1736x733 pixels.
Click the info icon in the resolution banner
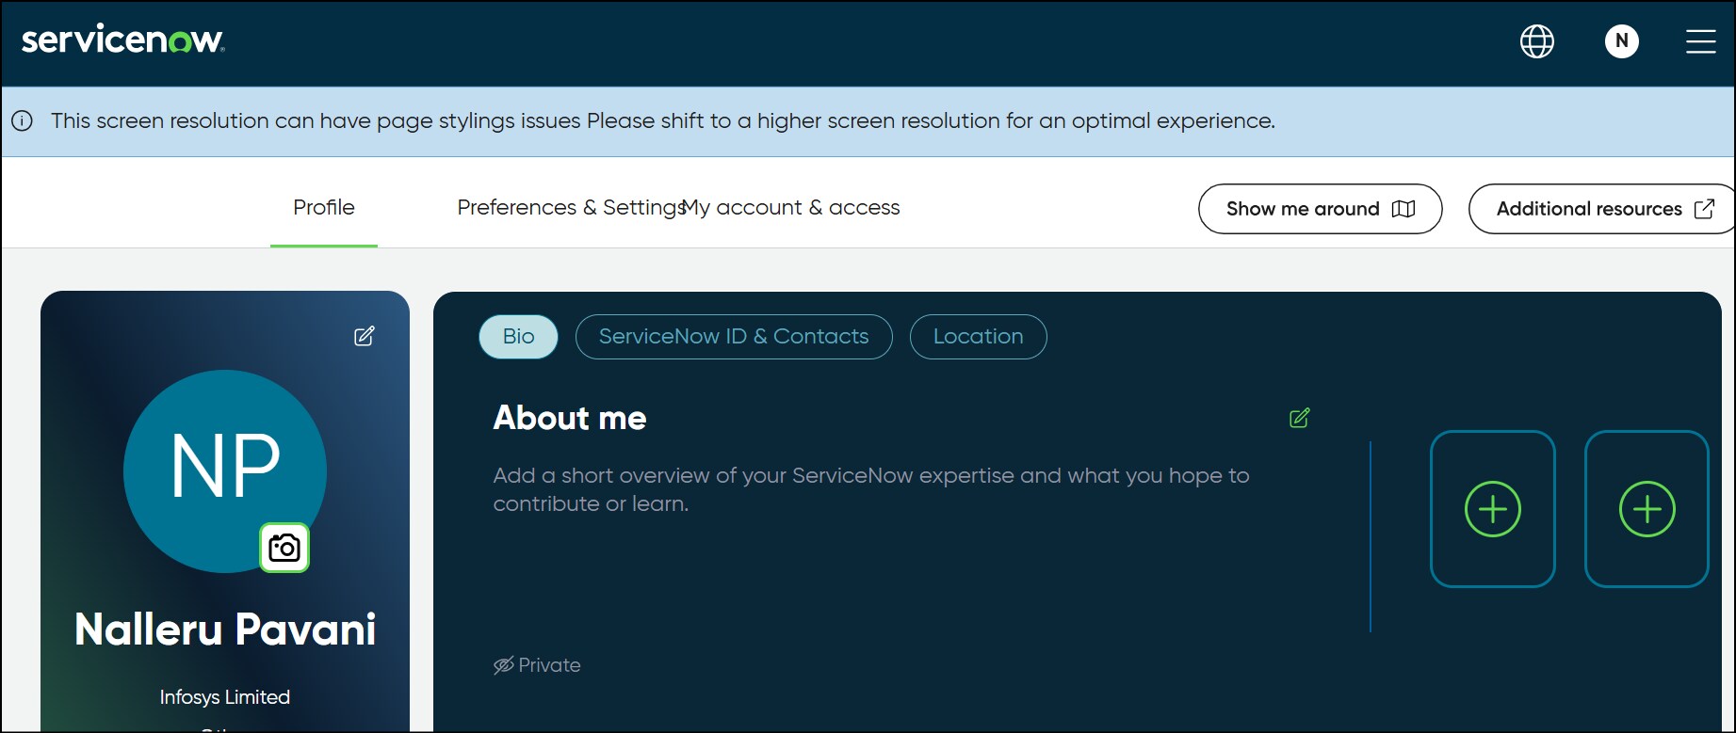coord(22,120)
